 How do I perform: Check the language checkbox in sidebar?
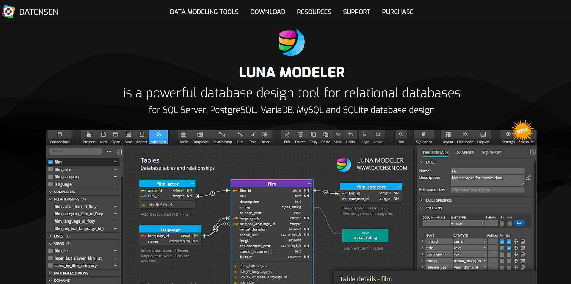(51, 184)
